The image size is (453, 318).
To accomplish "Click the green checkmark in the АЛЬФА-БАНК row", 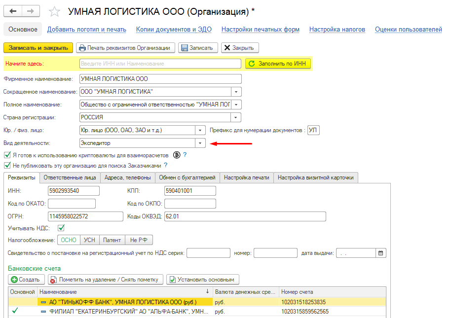I will pyautogui.click(x=15, y=311).
